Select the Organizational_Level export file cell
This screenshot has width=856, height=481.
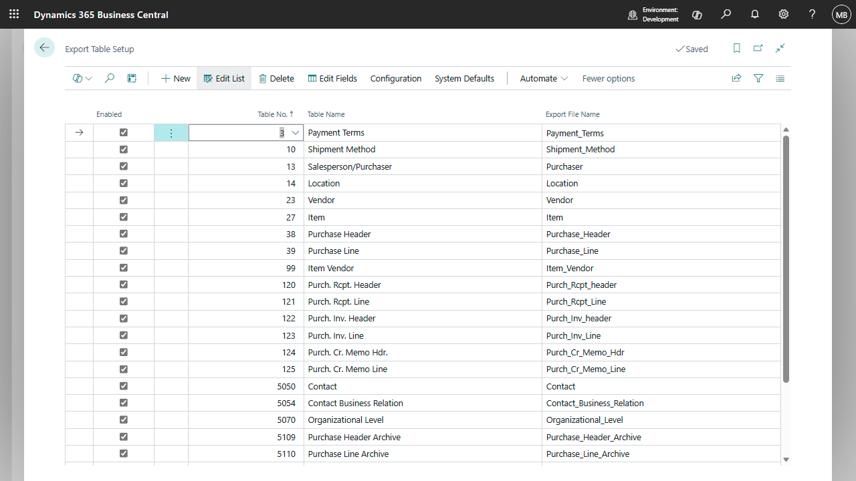[661, 420]
